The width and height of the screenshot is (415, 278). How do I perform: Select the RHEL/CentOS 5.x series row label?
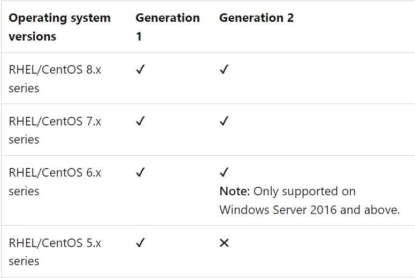tap(55, 252)
